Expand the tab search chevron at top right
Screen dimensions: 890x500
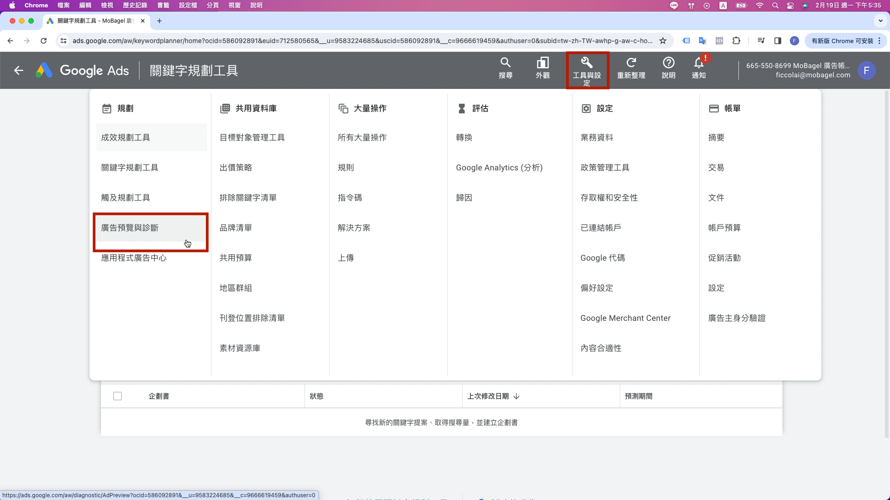(880, 21)
